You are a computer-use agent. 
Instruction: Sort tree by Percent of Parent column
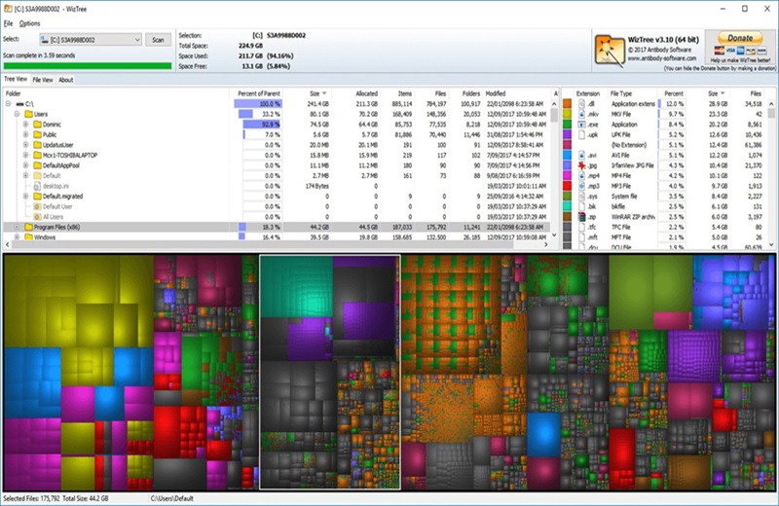pyautogui.click(x=256, y=93)
